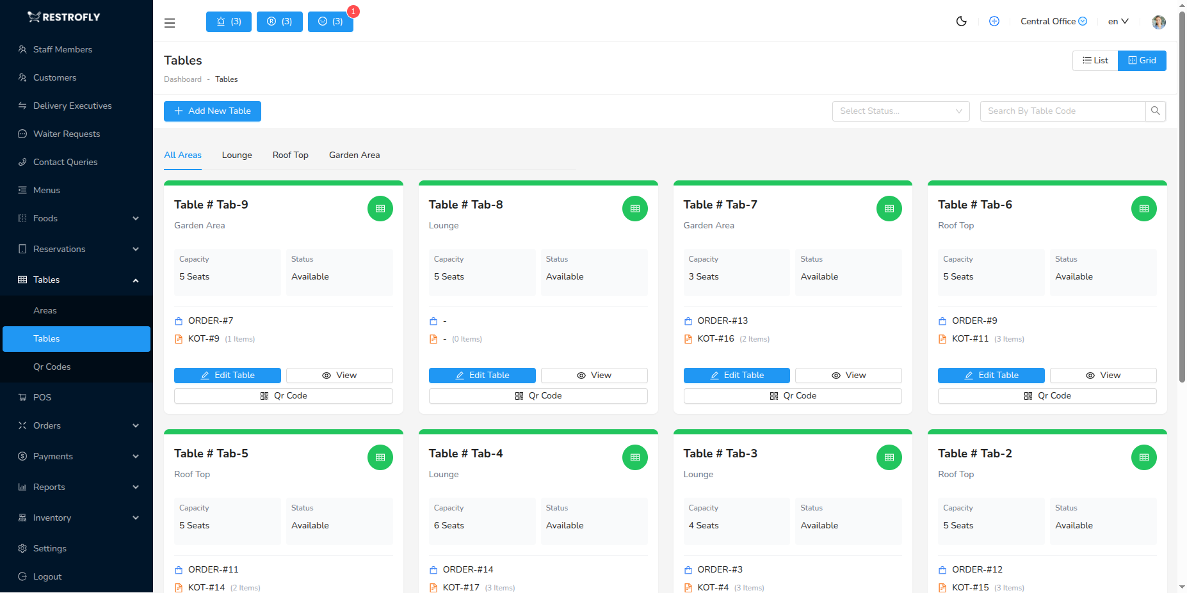Screen dimensions: 1187x593
Task: Collapse the sidebar with the hamburger icon
Action: click(169, 22)
